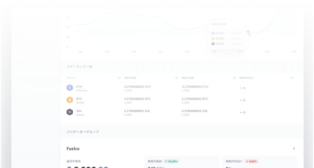The image size is (314, 168).
Task: Click the Bitcoin icon in chart tooltip
Action: click(x=213, y=38)
